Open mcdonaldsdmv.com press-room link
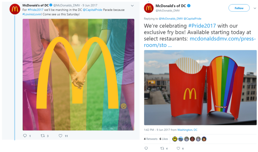 point(200,42)
